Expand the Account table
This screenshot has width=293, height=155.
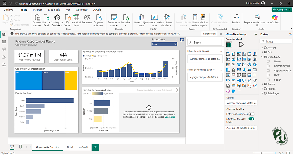click(x=262, y=48)
